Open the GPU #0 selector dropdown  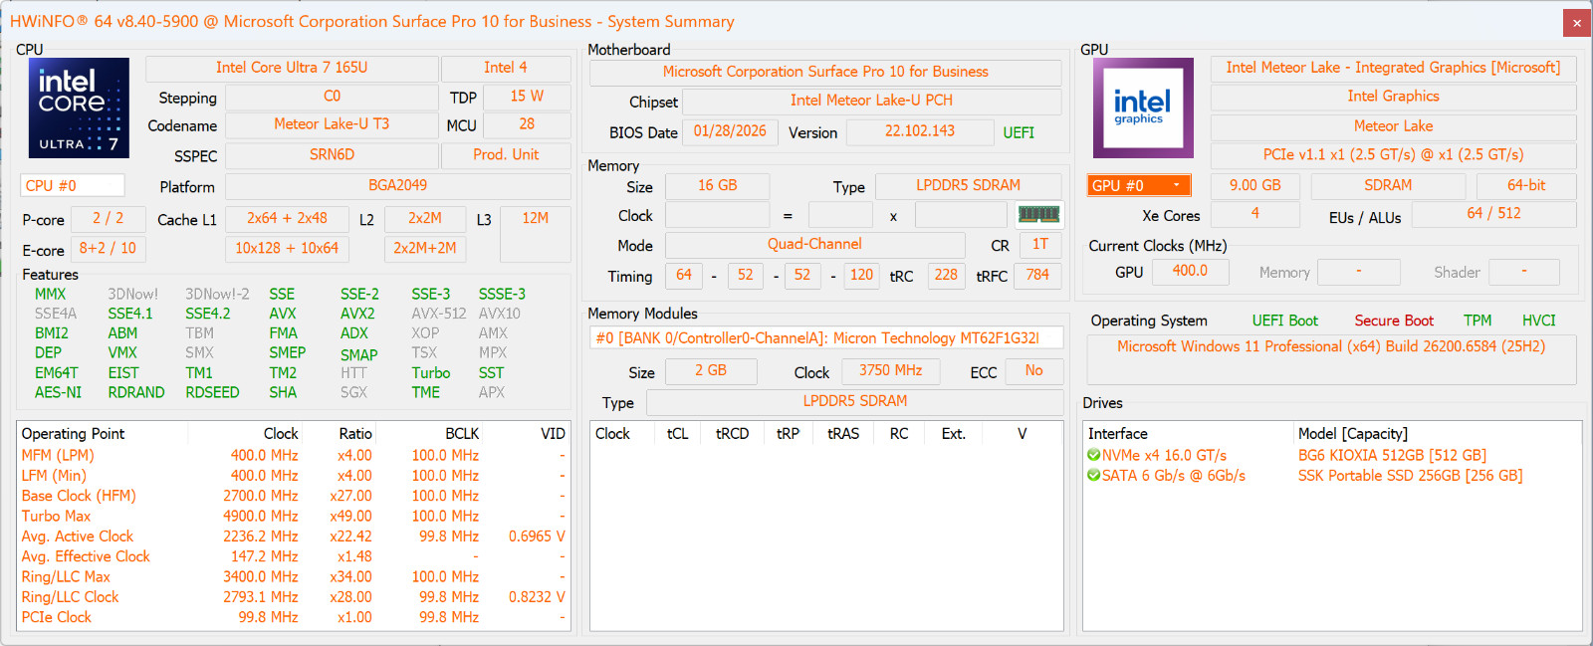click(x=1138, y=185)
